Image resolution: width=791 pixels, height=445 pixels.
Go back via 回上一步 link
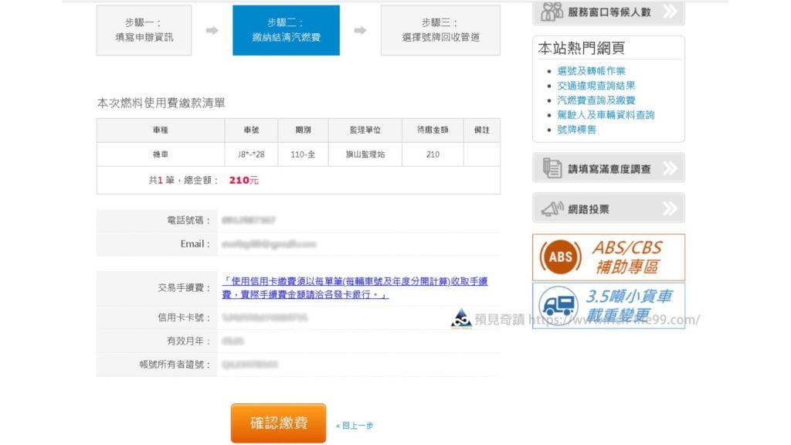tap(355, 426)
